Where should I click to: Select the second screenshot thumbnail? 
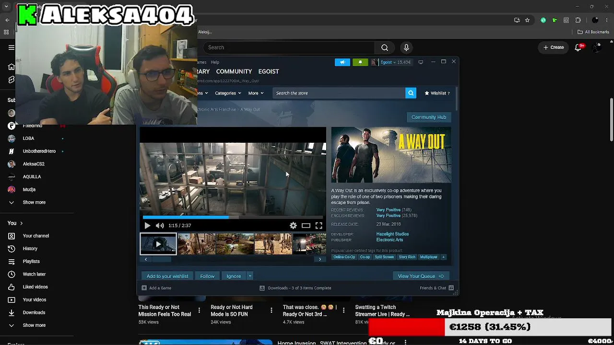[x=197, y=244]
